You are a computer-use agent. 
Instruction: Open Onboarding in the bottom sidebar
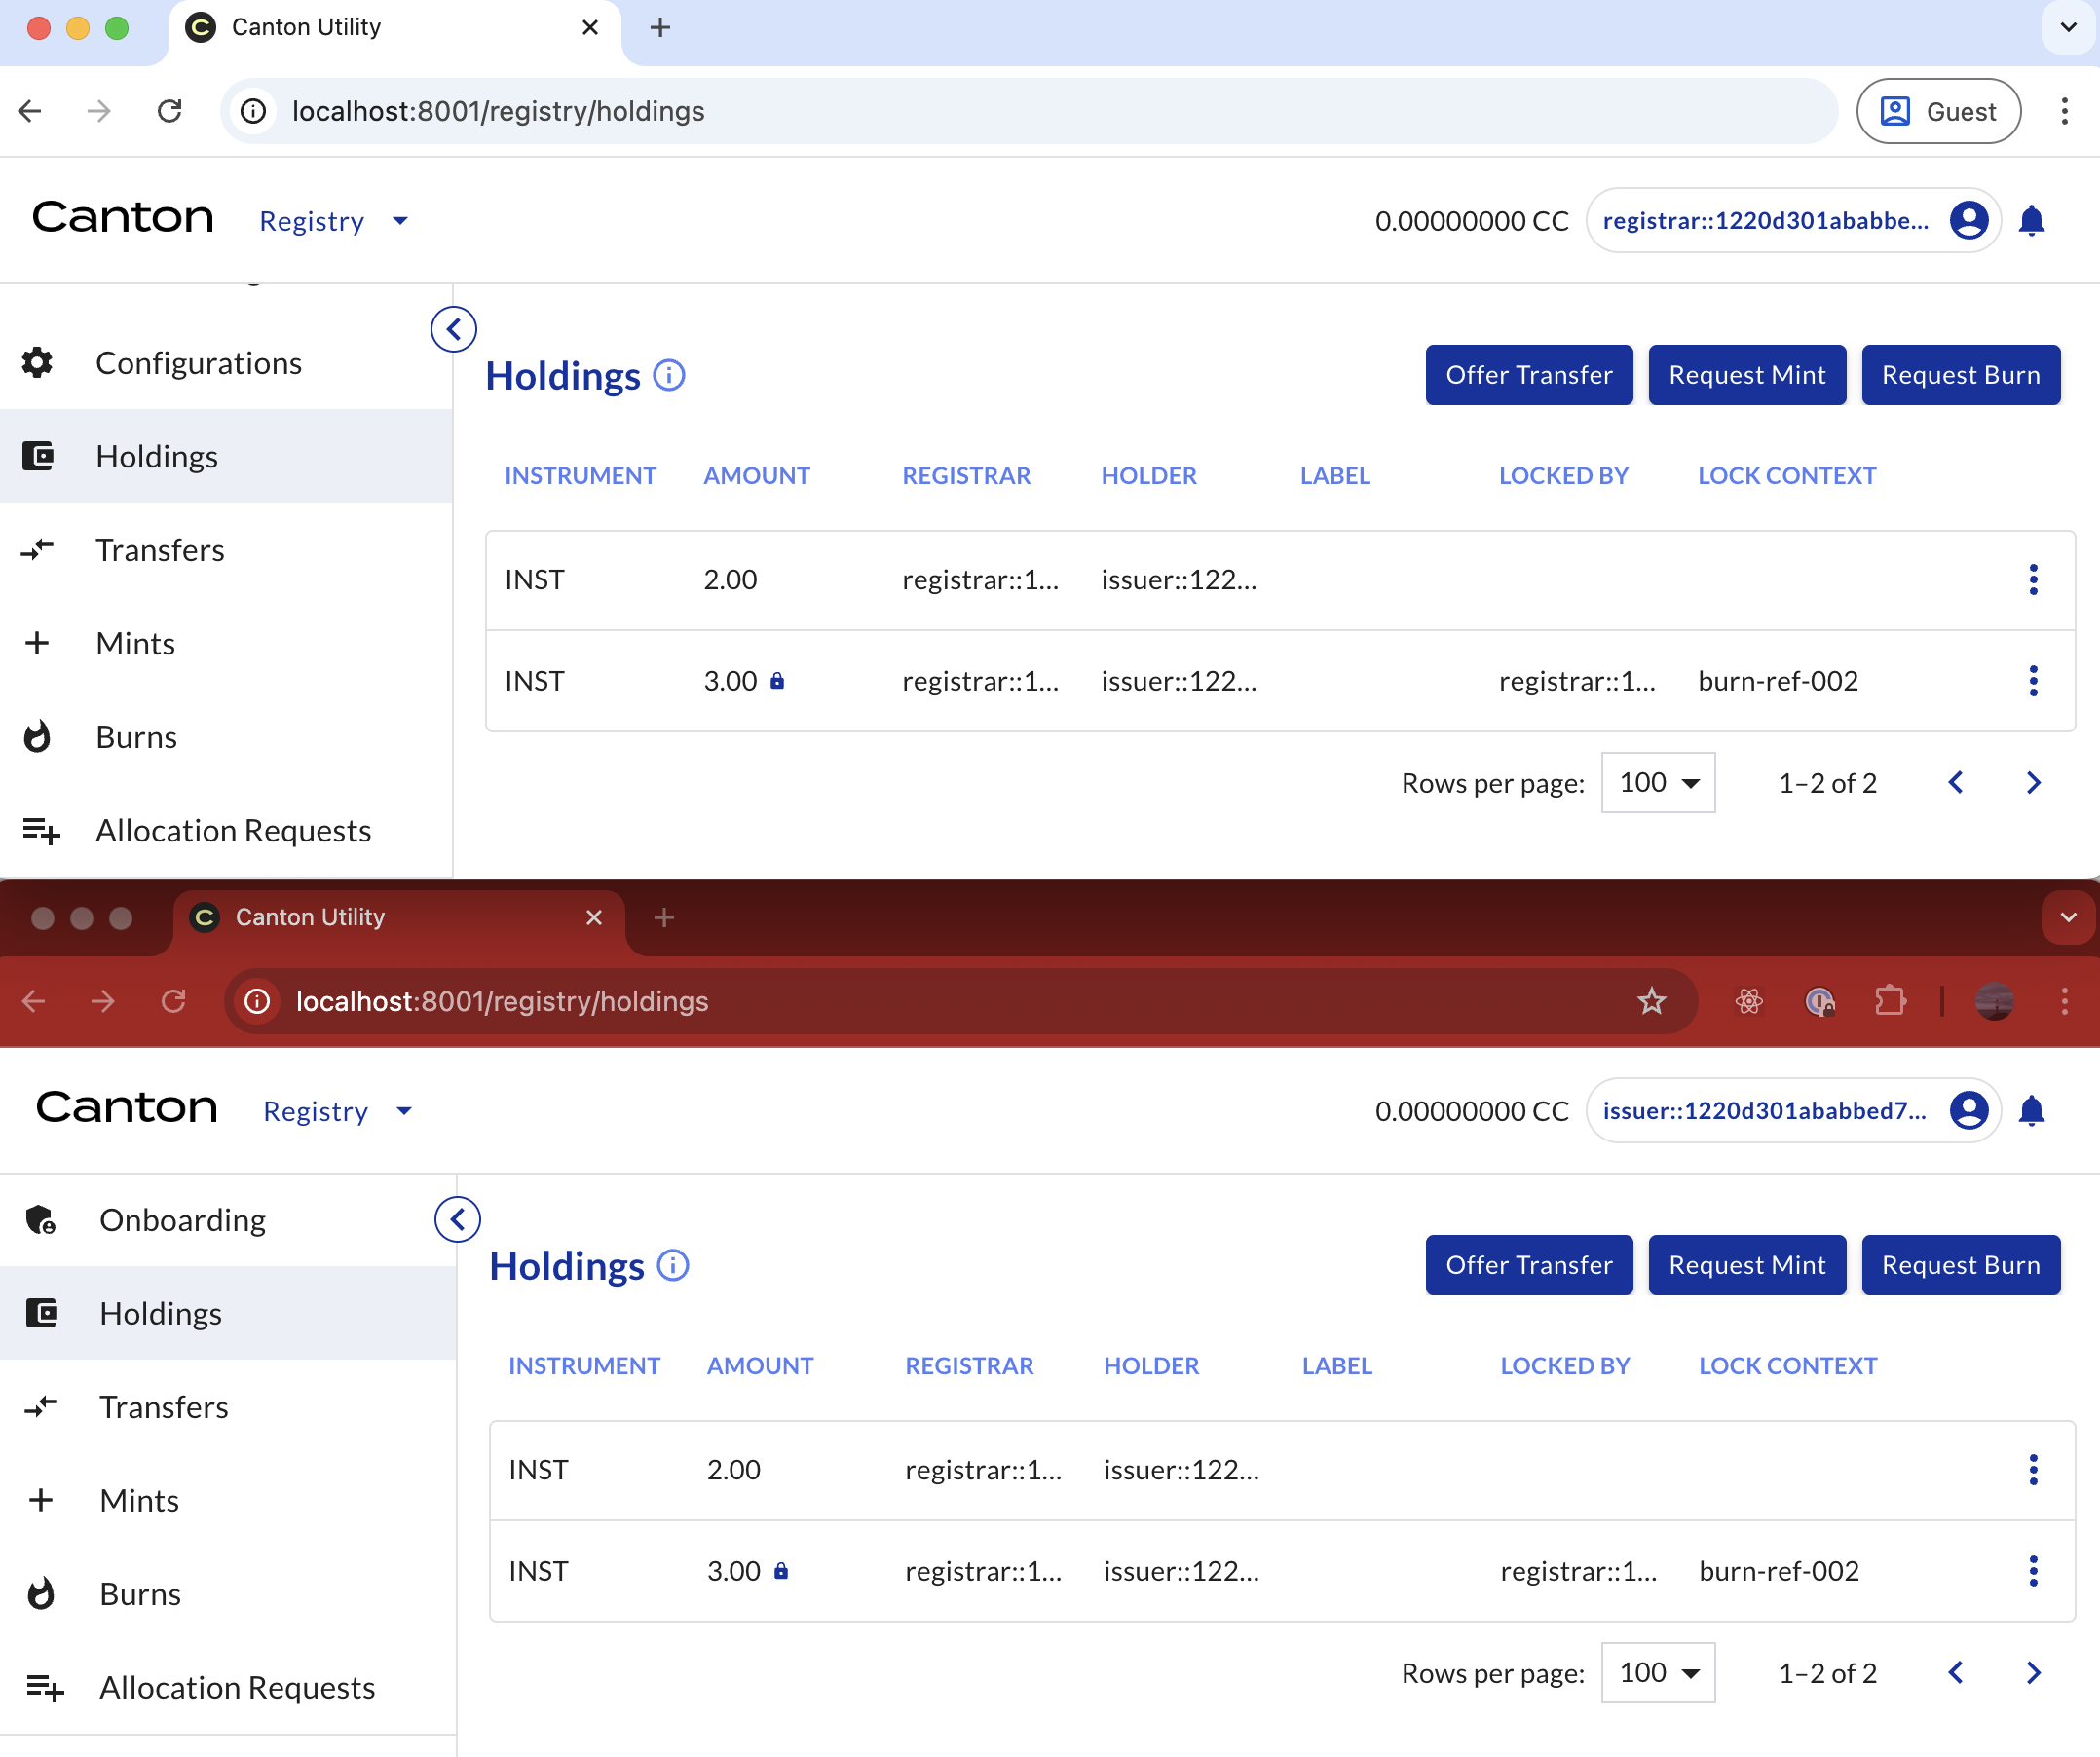pyautogui.click(x=182, y=1220)
